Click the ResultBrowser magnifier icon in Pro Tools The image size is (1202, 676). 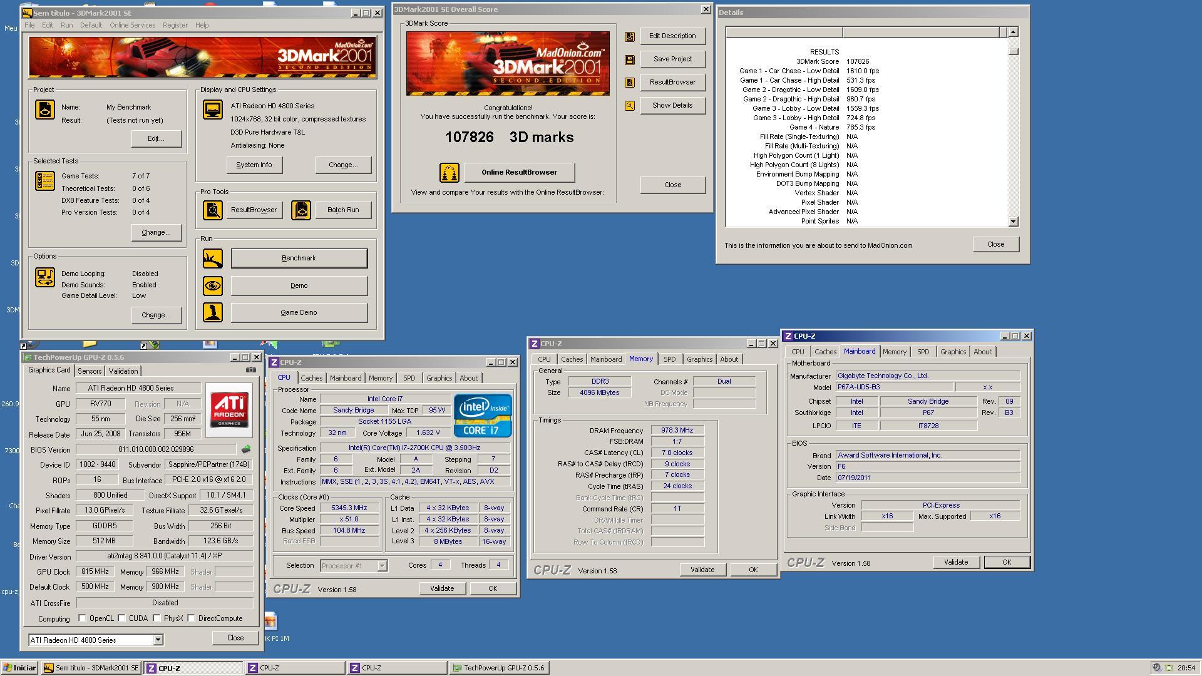[213, 210]
